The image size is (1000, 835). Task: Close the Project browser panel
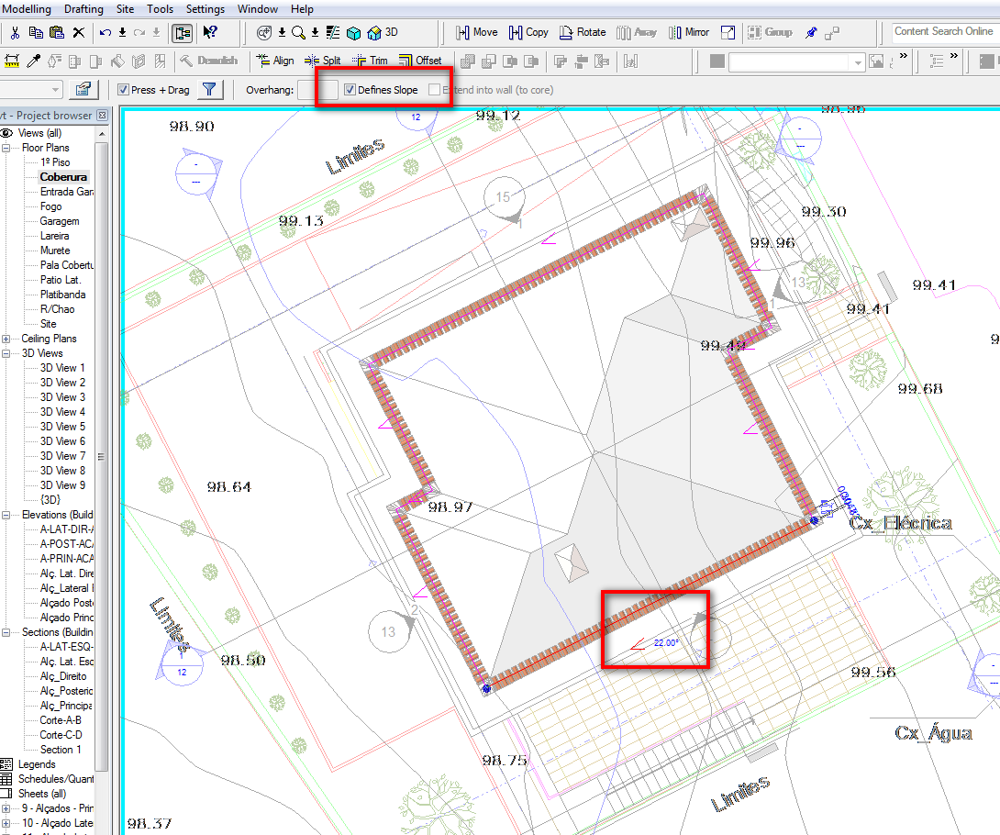(x=102, y=116)
